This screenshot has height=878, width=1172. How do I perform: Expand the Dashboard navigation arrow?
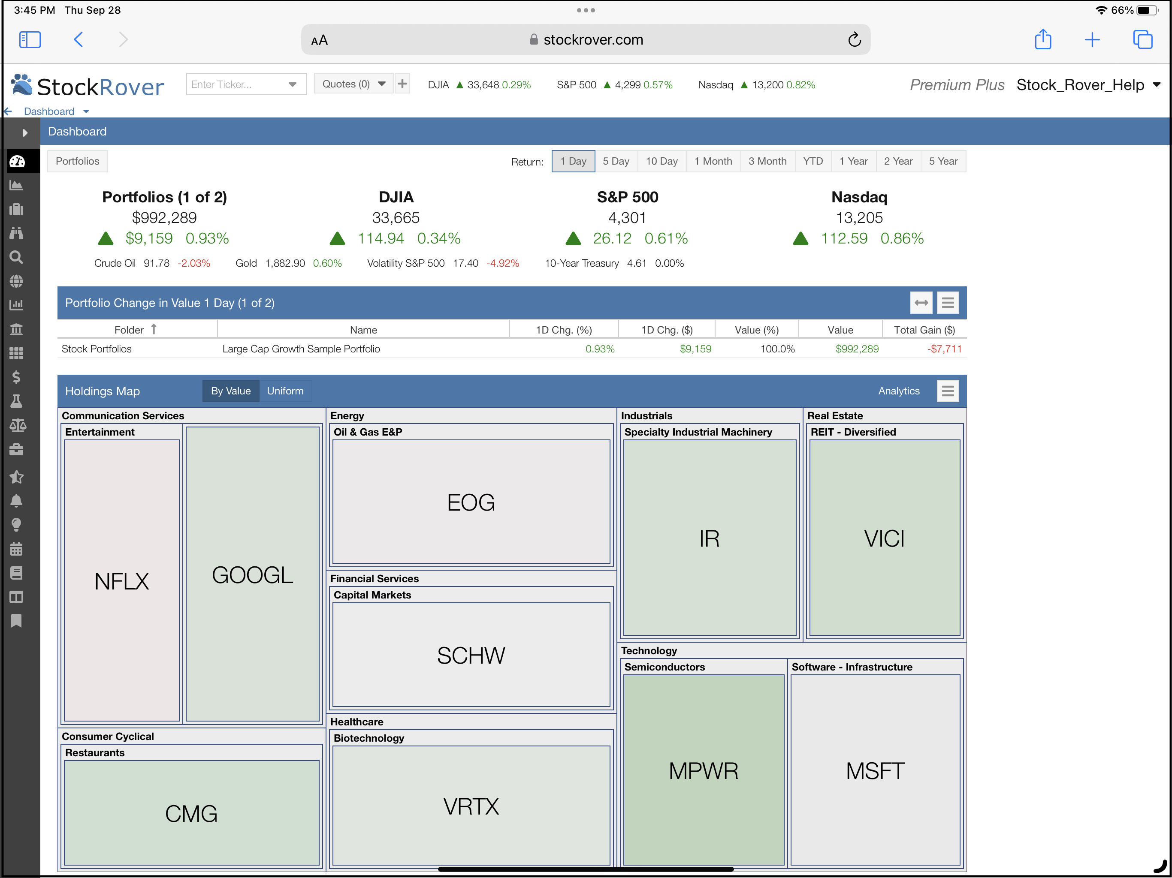[87, 111]
